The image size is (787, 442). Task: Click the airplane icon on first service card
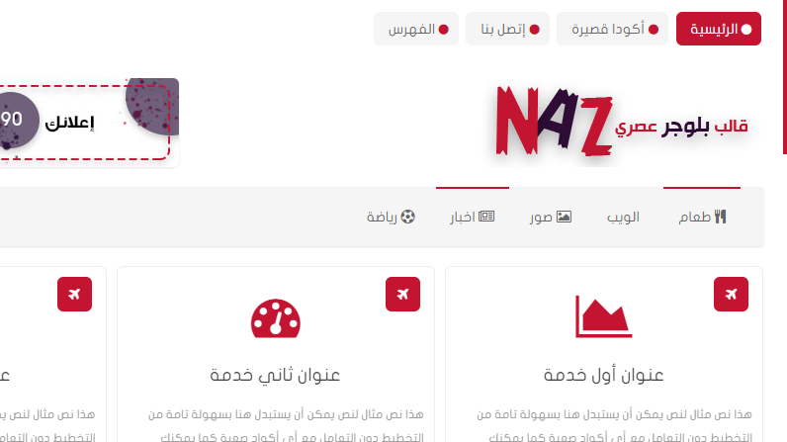point(731,294)
